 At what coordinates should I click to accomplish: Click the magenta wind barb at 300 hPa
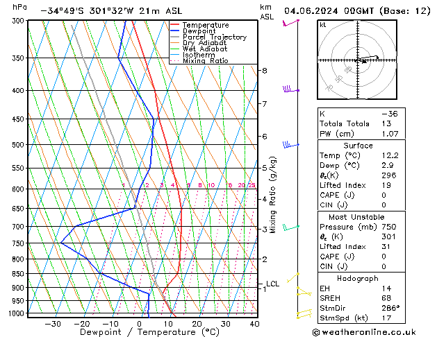[x=290, y=23]
